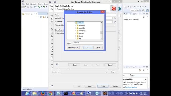
Task: Click the Save All toolbar icon
Action: coord(31,7)
